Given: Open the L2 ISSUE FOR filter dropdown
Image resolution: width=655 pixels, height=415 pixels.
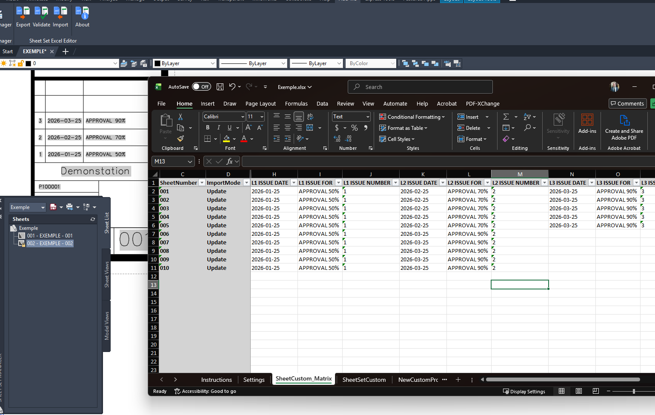Looking at the screenshot, I should (x=487, y=183).
